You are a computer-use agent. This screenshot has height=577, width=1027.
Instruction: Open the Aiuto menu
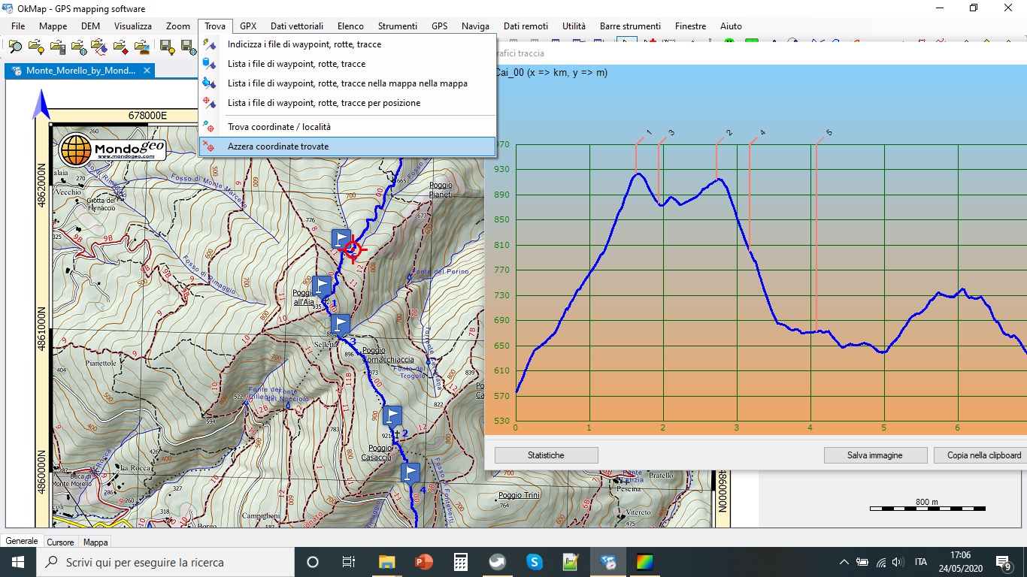(x=731, y=26)
